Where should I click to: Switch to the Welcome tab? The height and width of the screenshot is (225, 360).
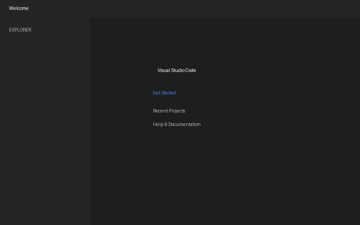(19, 8)
